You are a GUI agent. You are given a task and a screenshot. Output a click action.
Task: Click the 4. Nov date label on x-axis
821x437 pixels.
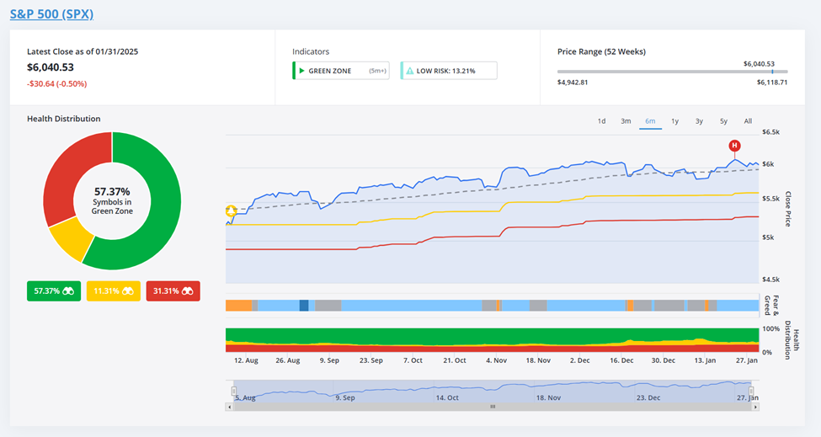pos(496,360)
